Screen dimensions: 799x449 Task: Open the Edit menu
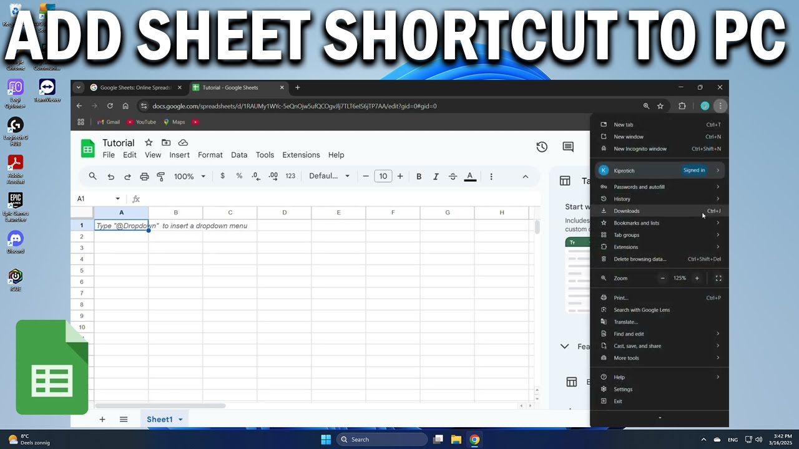pos(130,155)
